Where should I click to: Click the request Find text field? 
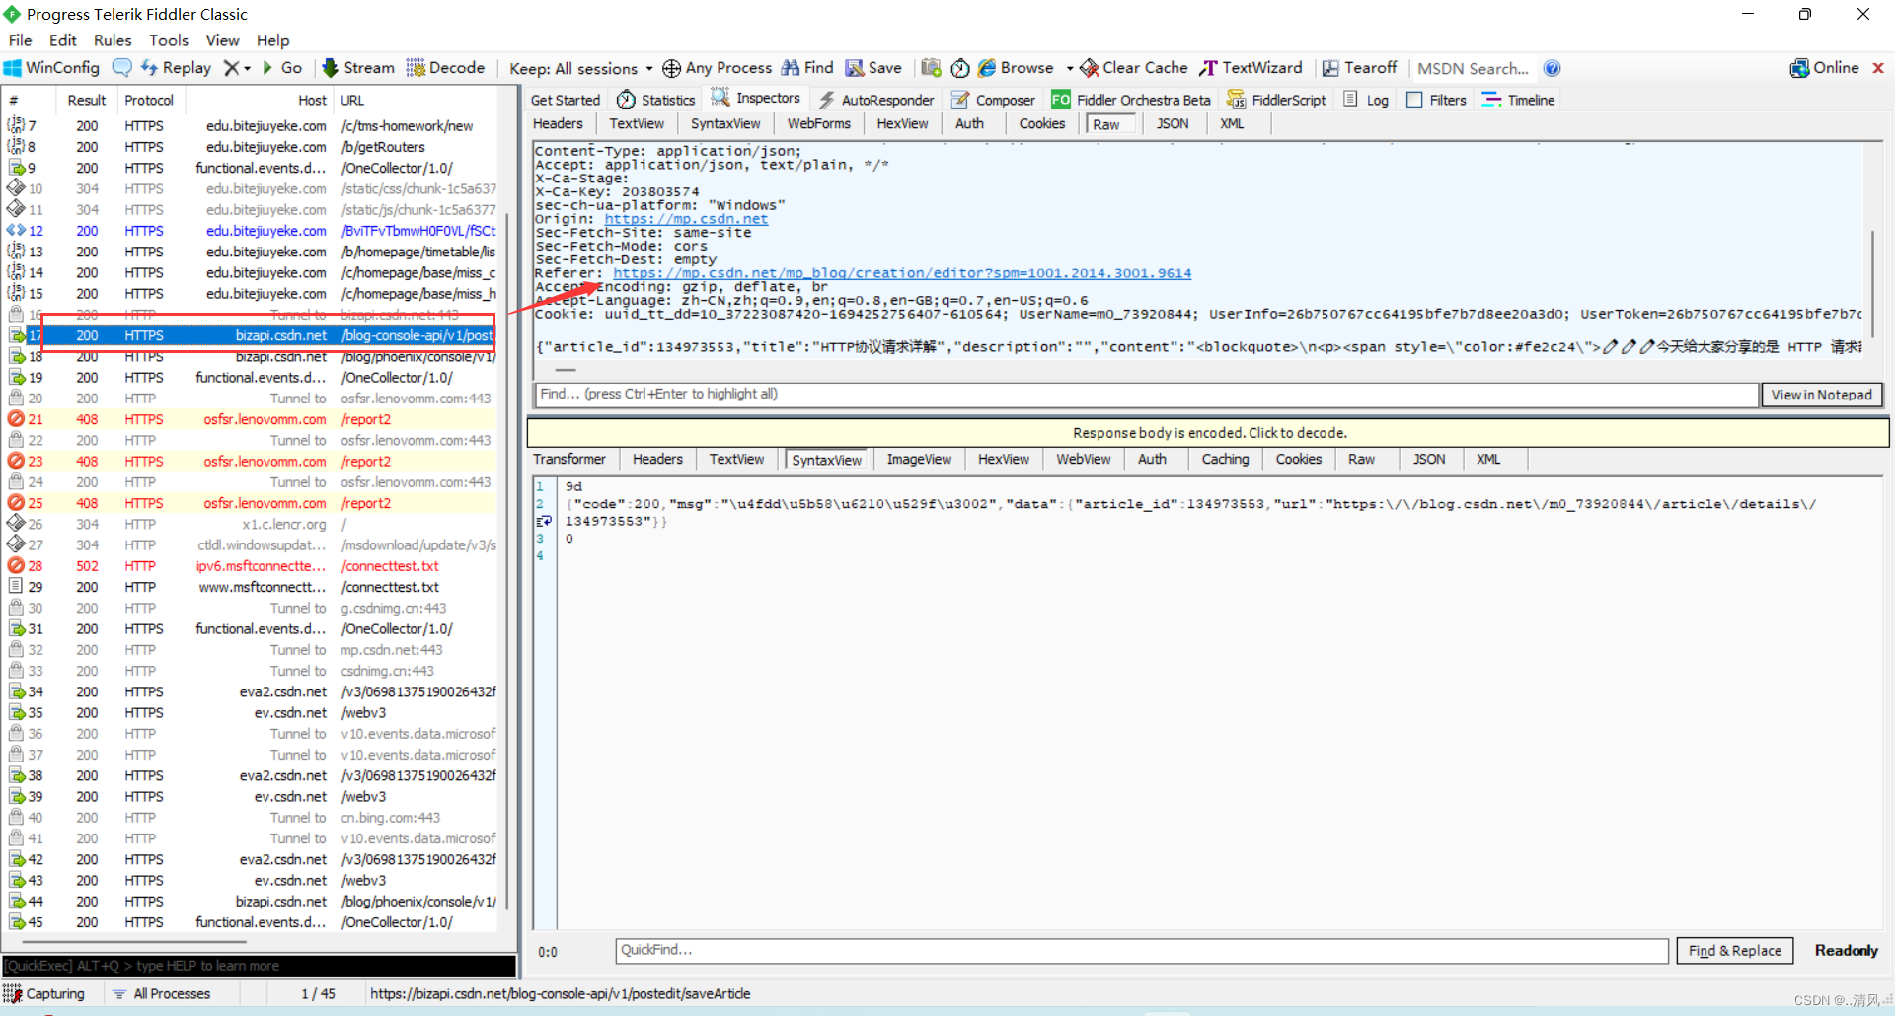point(1146,394)
